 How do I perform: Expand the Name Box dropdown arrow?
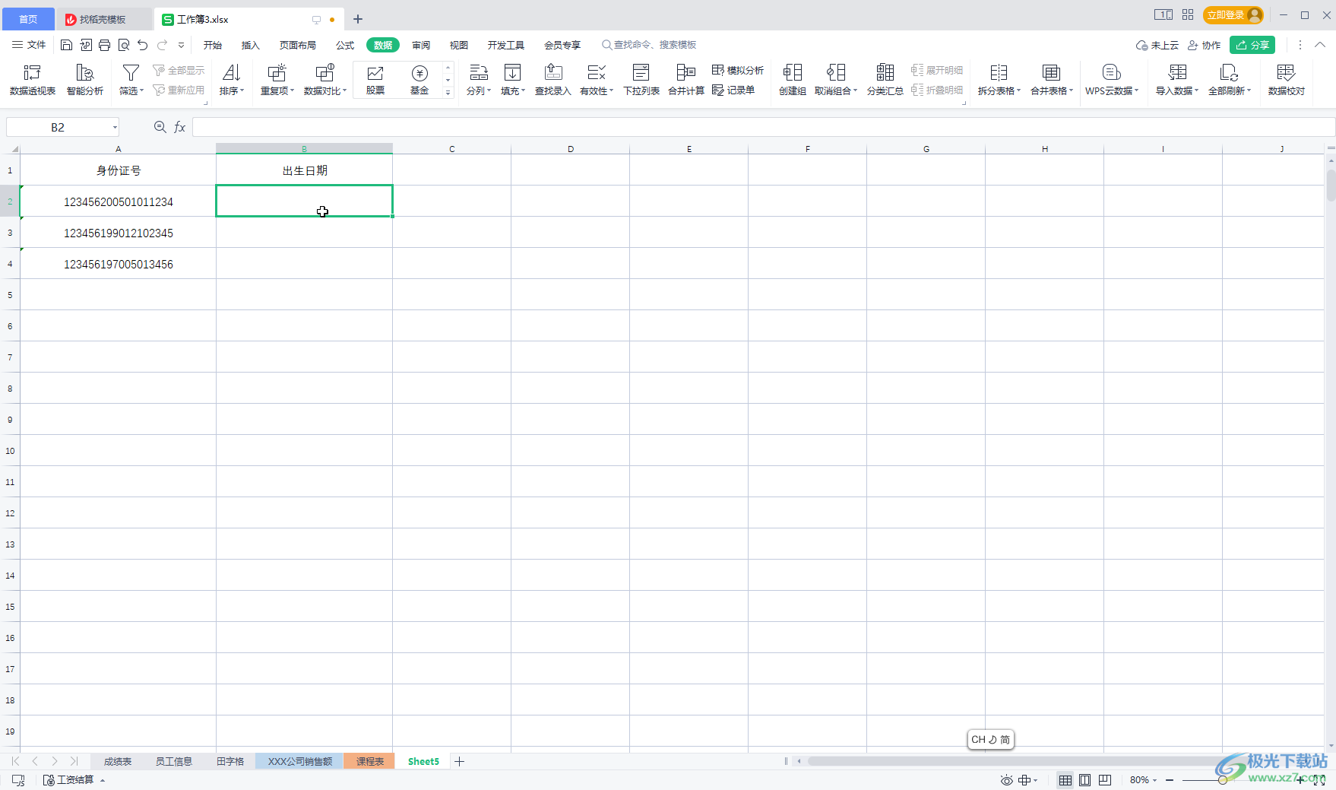click(x=115, y=128)
